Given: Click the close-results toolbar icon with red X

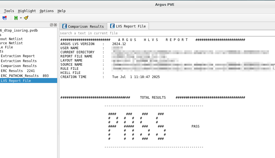Looking at the screenshot, I should (x=5, y=18).
